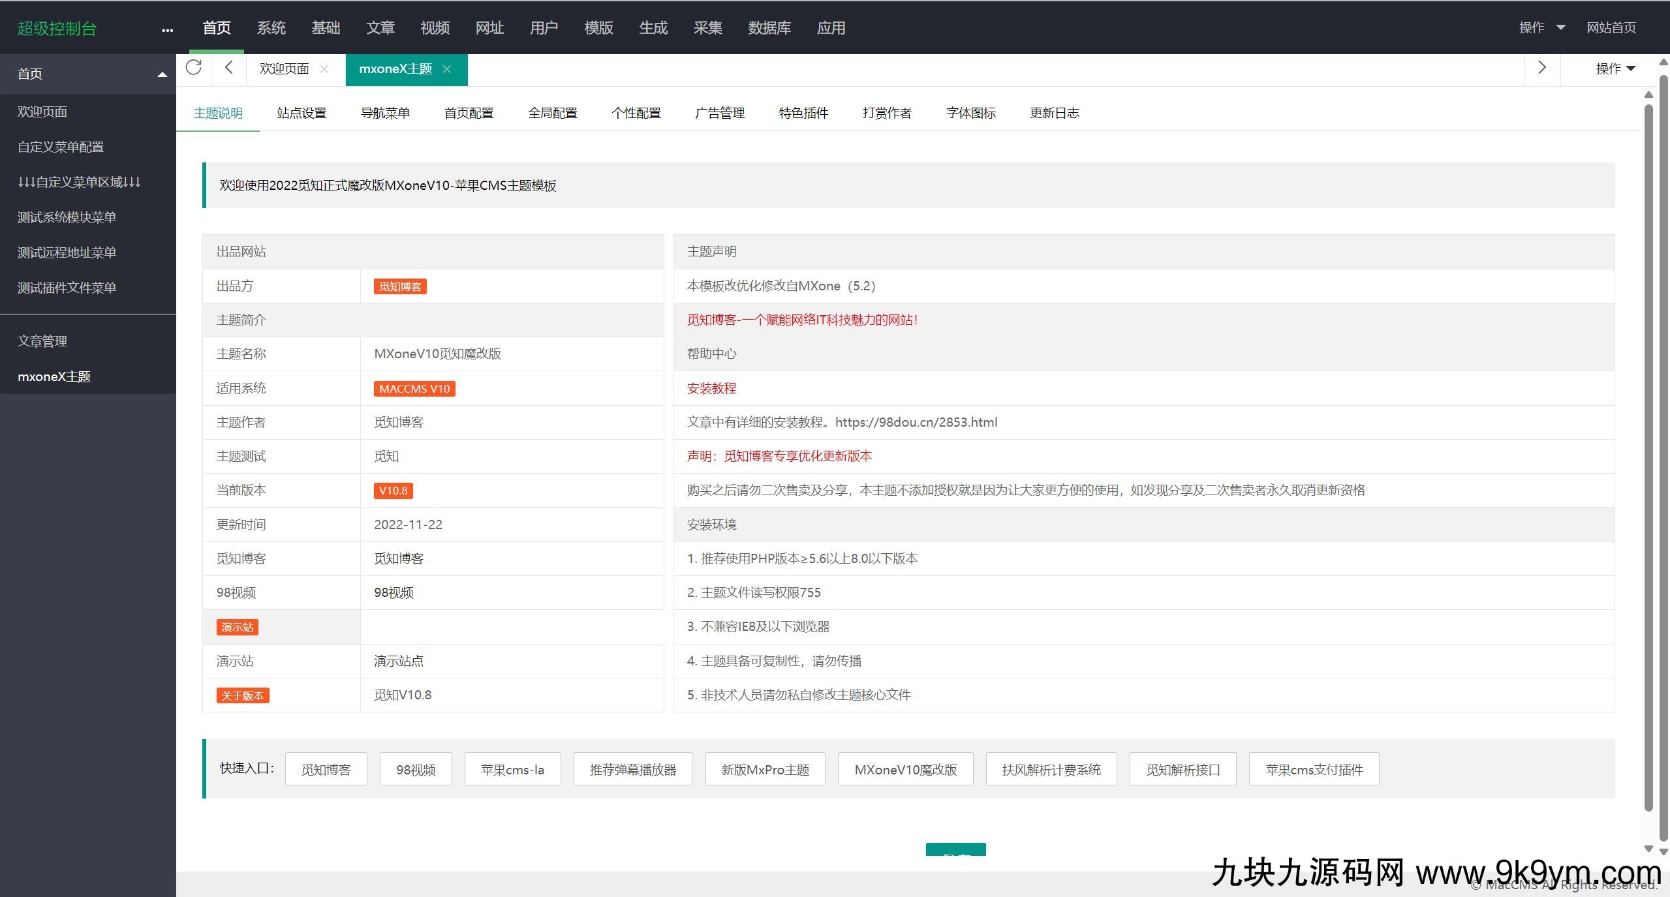1670x897 pixels.
Task: Click the left arrow to scroll tabs back
Action: [228, 68]
